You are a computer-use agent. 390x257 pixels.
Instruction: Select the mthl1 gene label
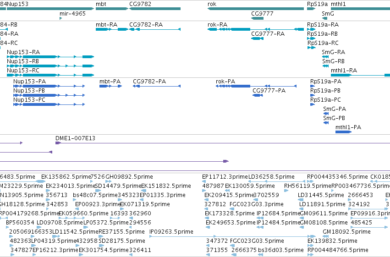tap(338, 4)
